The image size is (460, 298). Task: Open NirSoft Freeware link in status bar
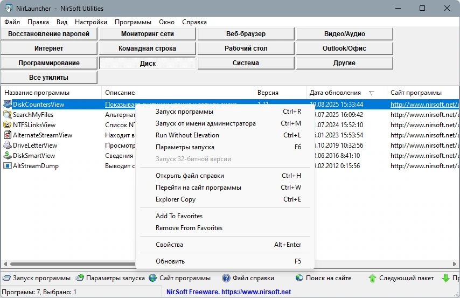228,292
